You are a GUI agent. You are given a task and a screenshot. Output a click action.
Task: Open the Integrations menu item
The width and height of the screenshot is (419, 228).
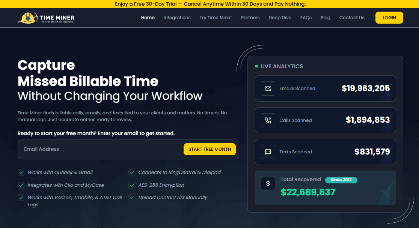tap(177, 18)
